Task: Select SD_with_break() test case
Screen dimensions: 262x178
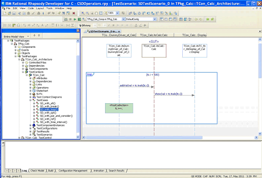Action: (x=49, y=107)
